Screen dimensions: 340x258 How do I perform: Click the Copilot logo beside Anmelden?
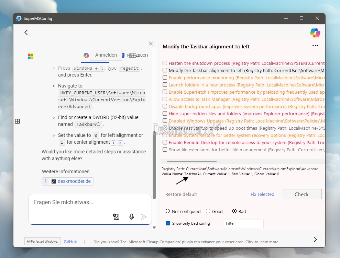(x=86, y=56)
